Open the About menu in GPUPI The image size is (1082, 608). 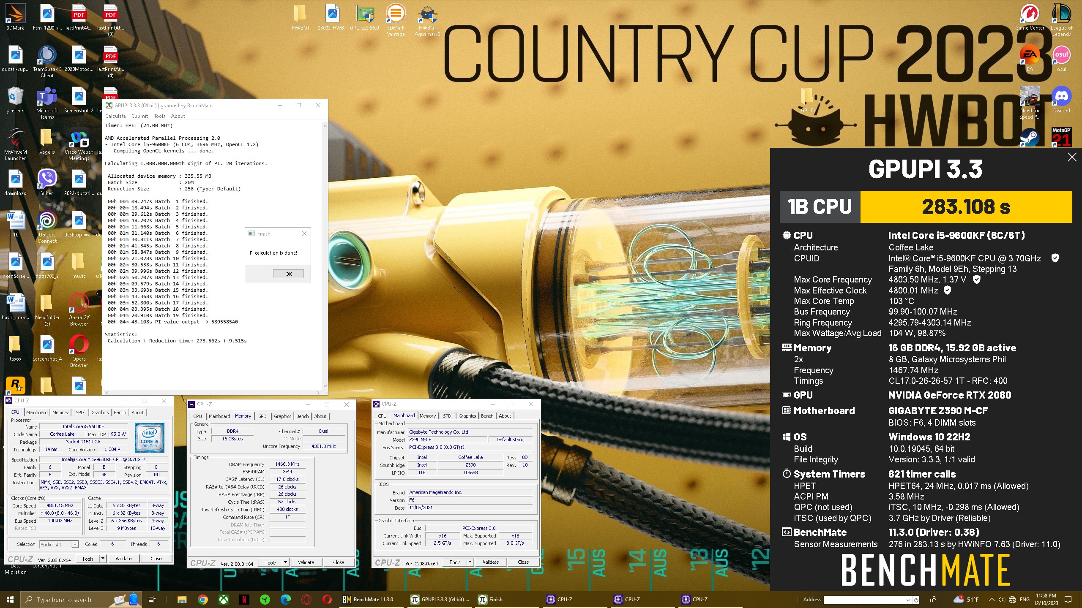178,116
